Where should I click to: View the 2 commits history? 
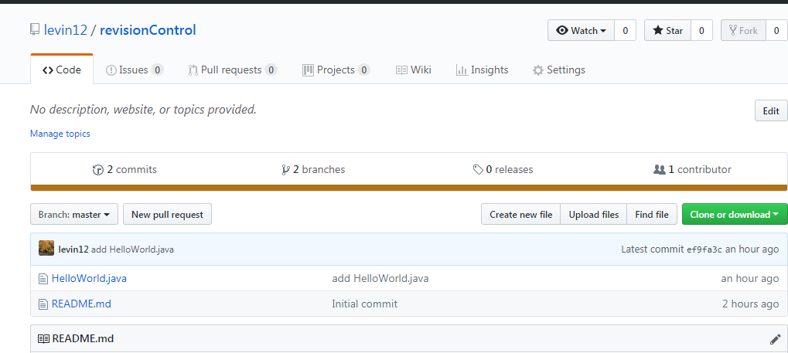click(125, 170)
